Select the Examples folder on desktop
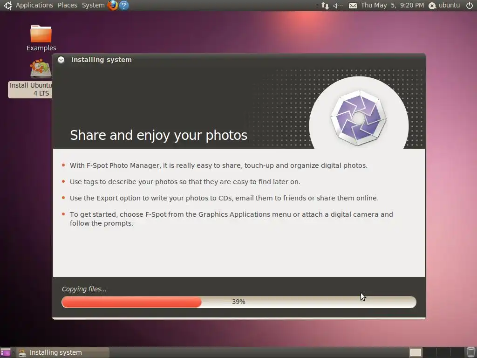This screenshot has width=477, height=358. 41,38
